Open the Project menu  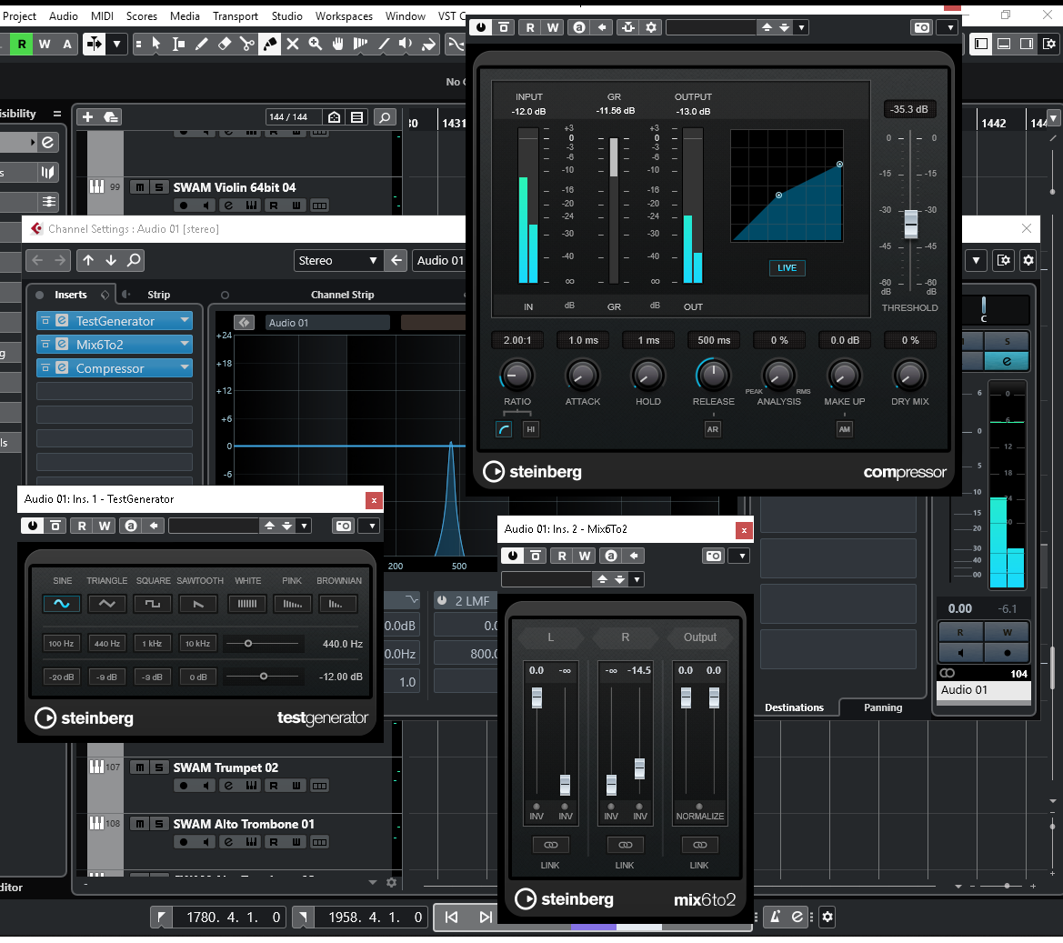tap(19, 15)
